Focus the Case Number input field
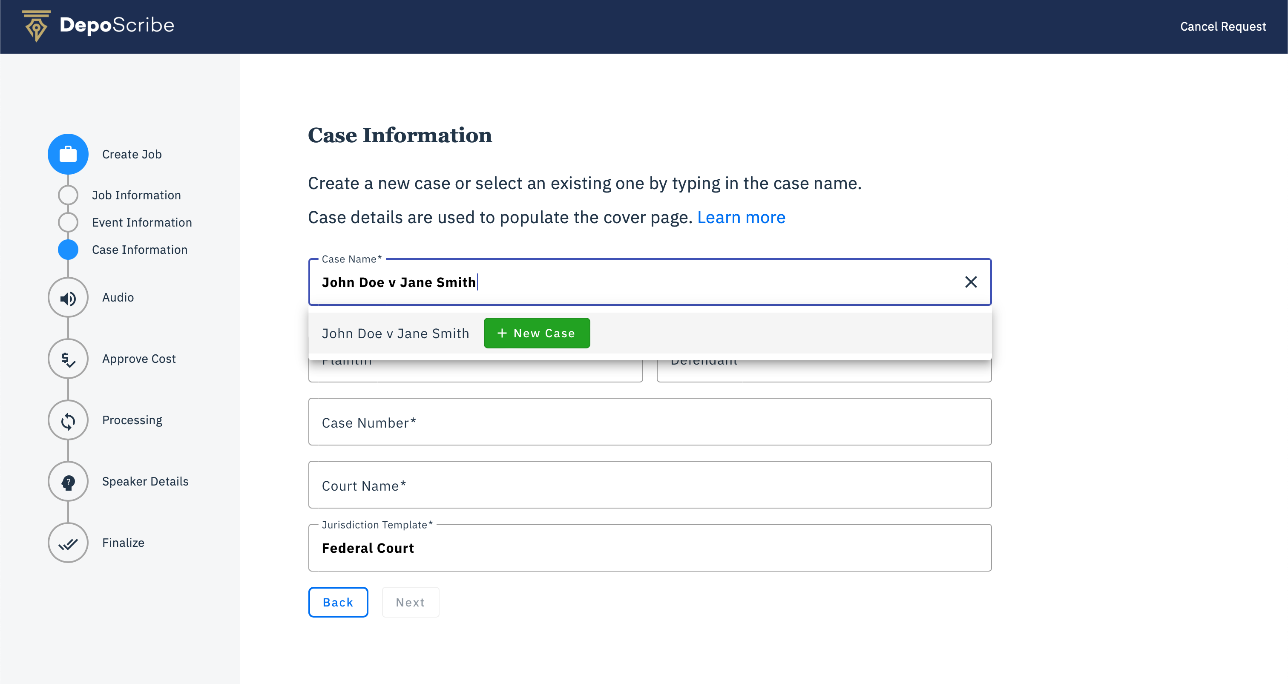The image size is (1288, 684). [649, 422]
